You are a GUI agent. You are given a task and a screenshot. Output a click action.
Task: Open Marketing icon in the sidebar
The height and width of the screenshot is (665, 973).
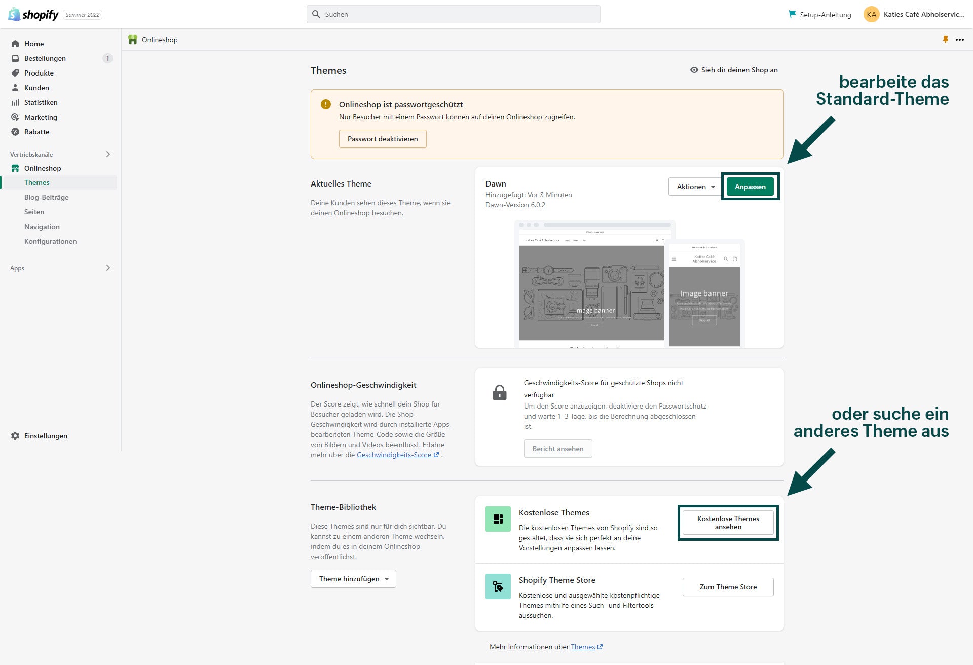[x=15, y=117]
